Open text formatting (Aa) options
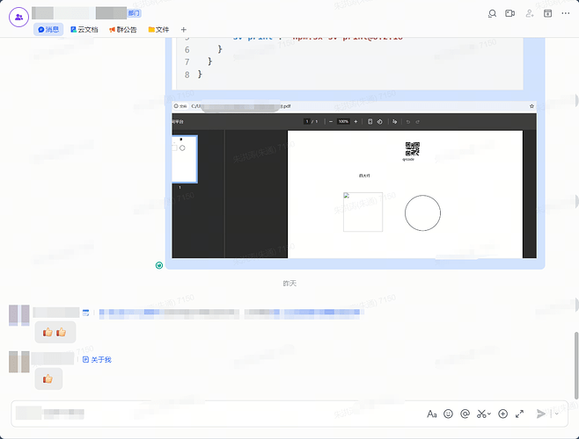Image resolution: width=579 pixels, height=439 pixels. [x=431, y=414]
